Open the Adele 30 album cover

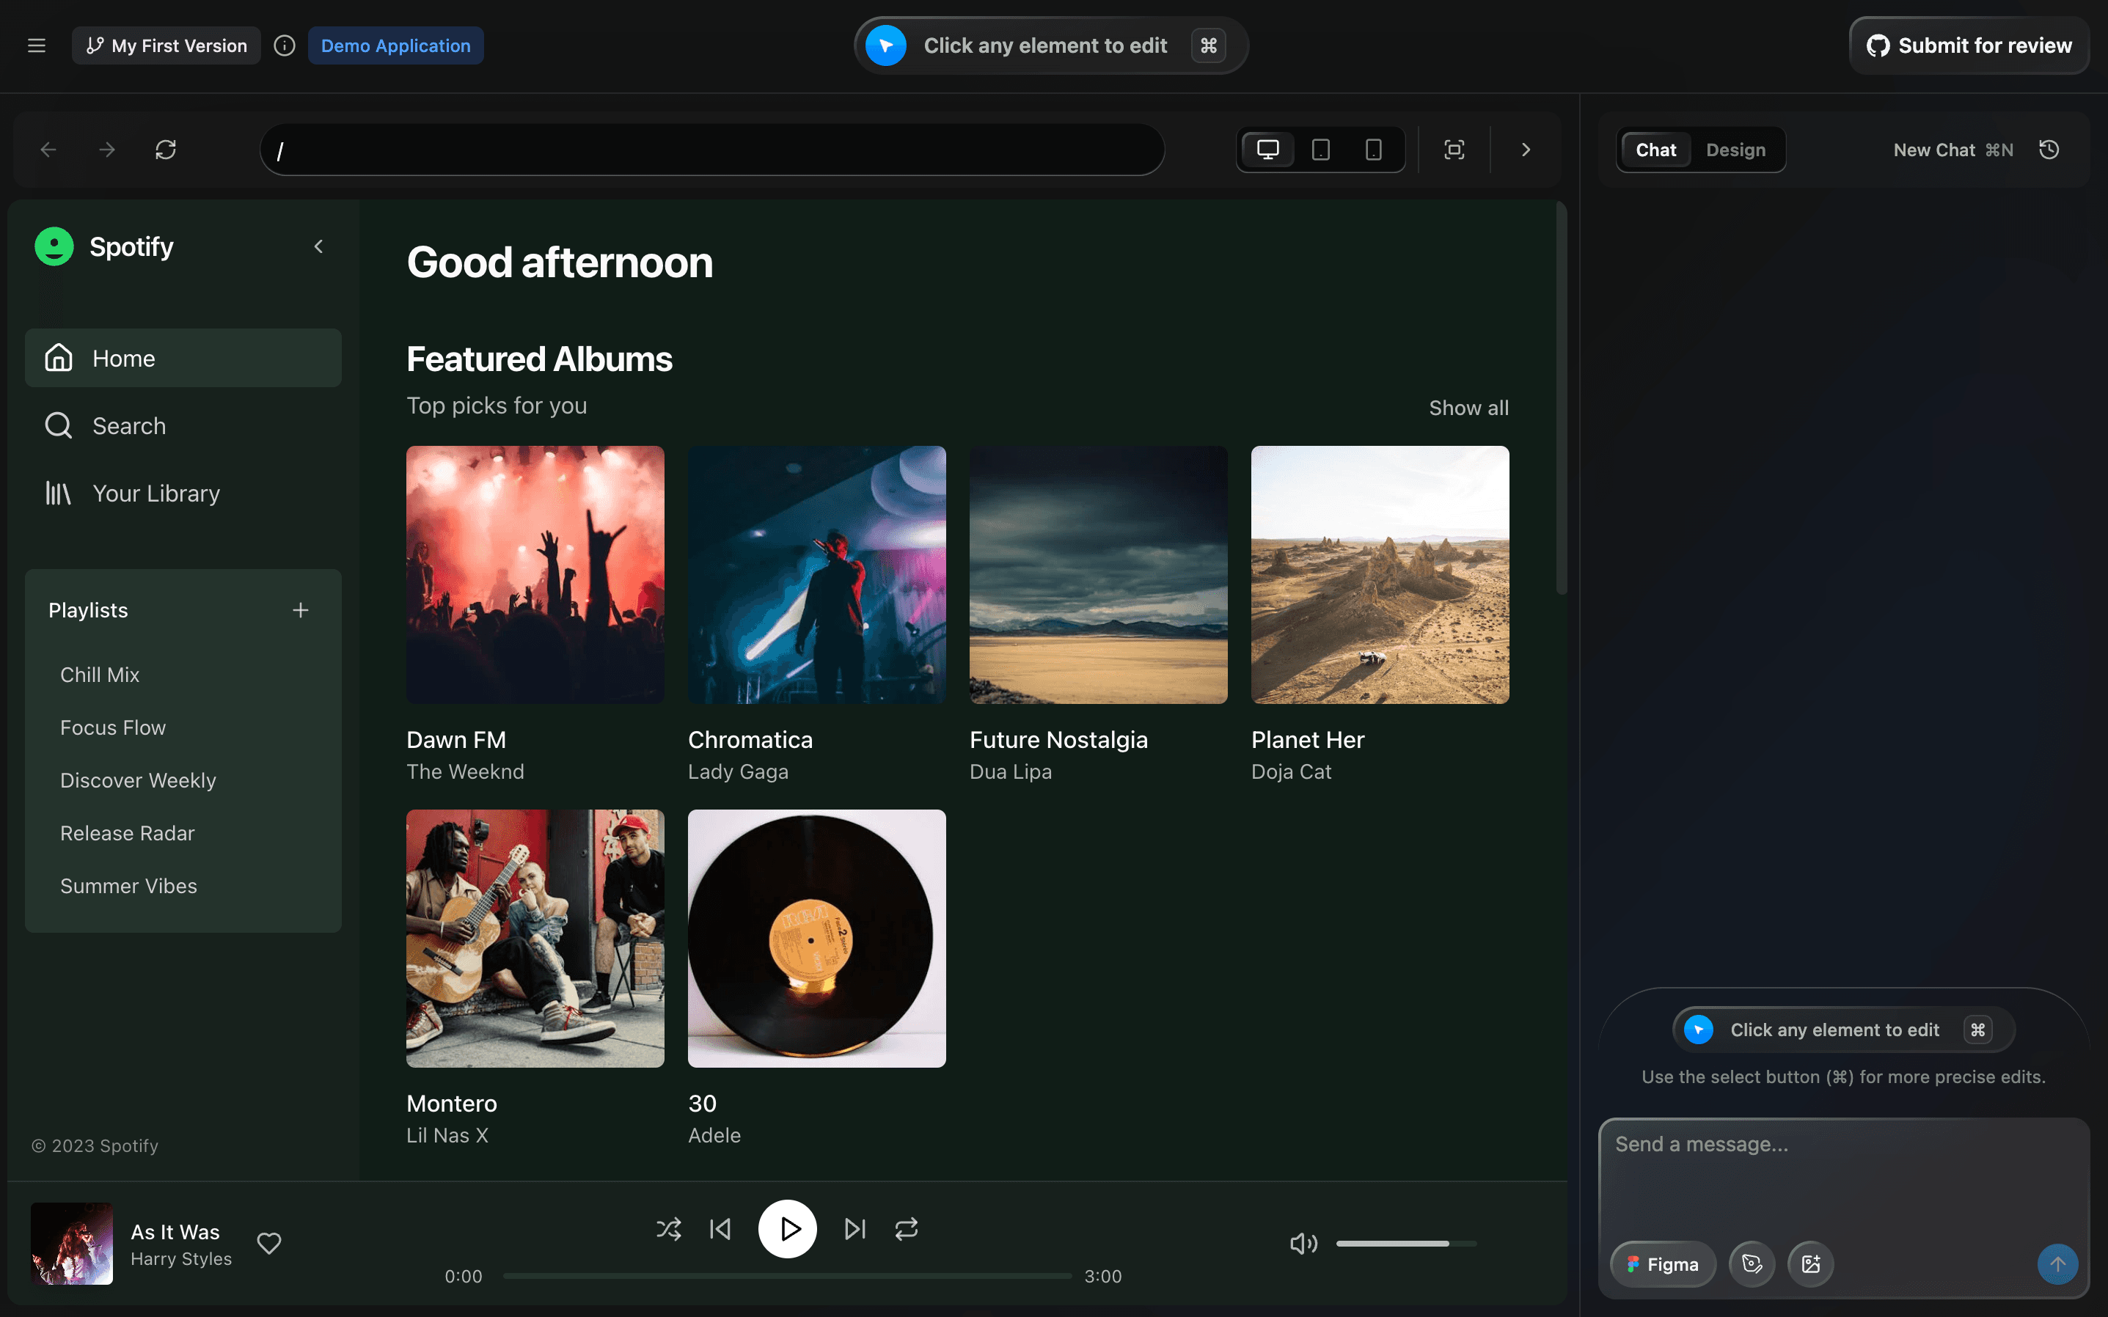click(816, 939)
